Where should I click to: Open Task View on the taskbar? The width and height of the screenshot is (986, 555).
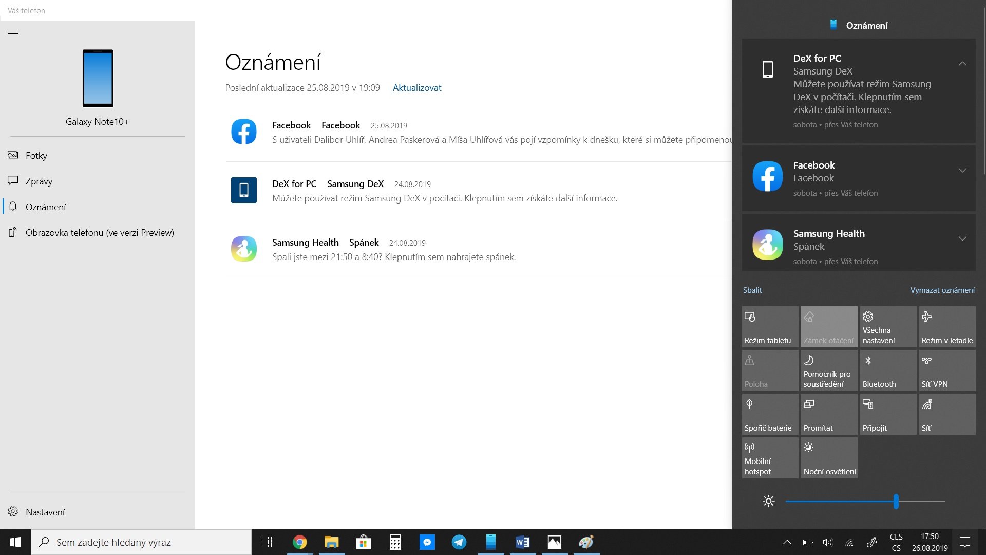(267, 542)
